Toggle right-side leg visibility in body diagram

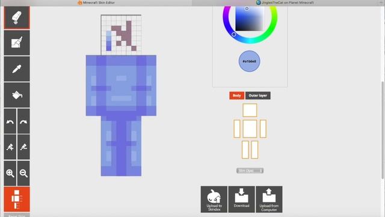click(x=254, y=149)
